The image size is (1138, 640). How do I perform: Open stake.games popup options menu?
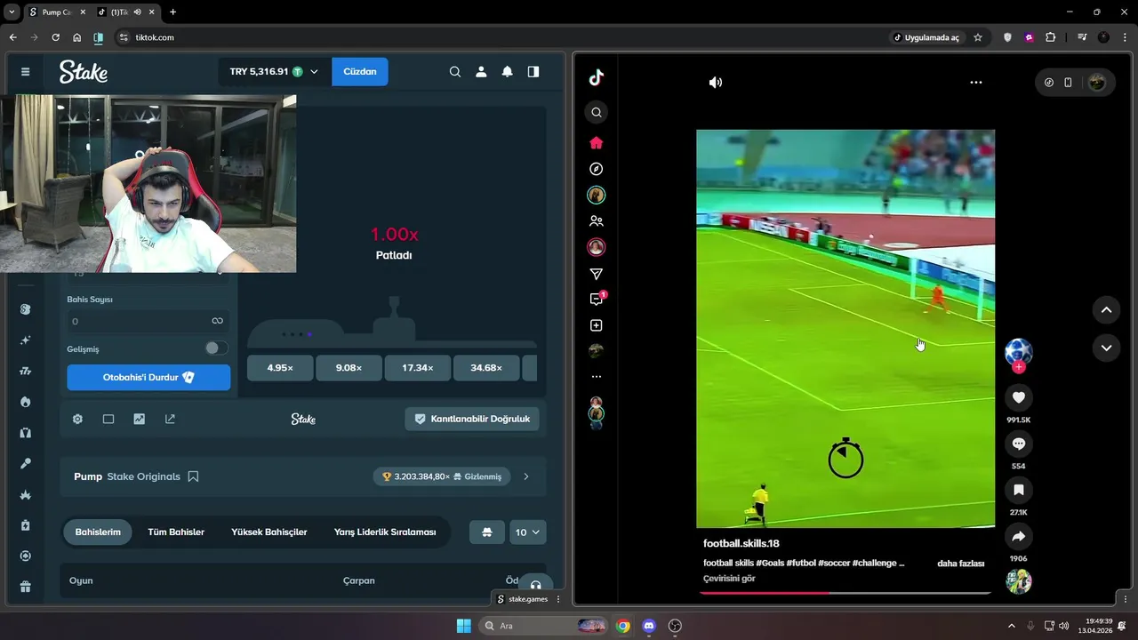click(x=558, y=599)
